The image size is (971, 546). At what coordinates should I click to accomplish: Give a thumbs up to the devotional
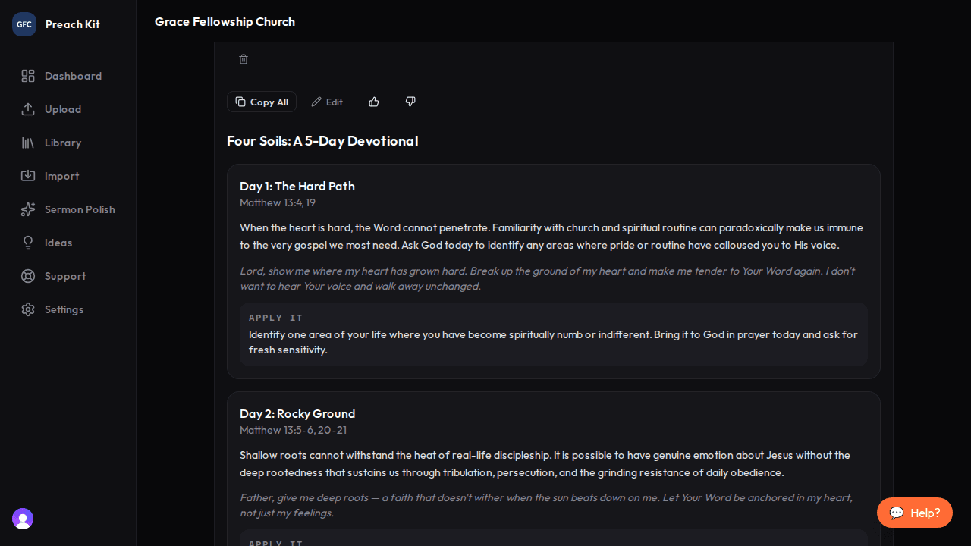[373, 102]
